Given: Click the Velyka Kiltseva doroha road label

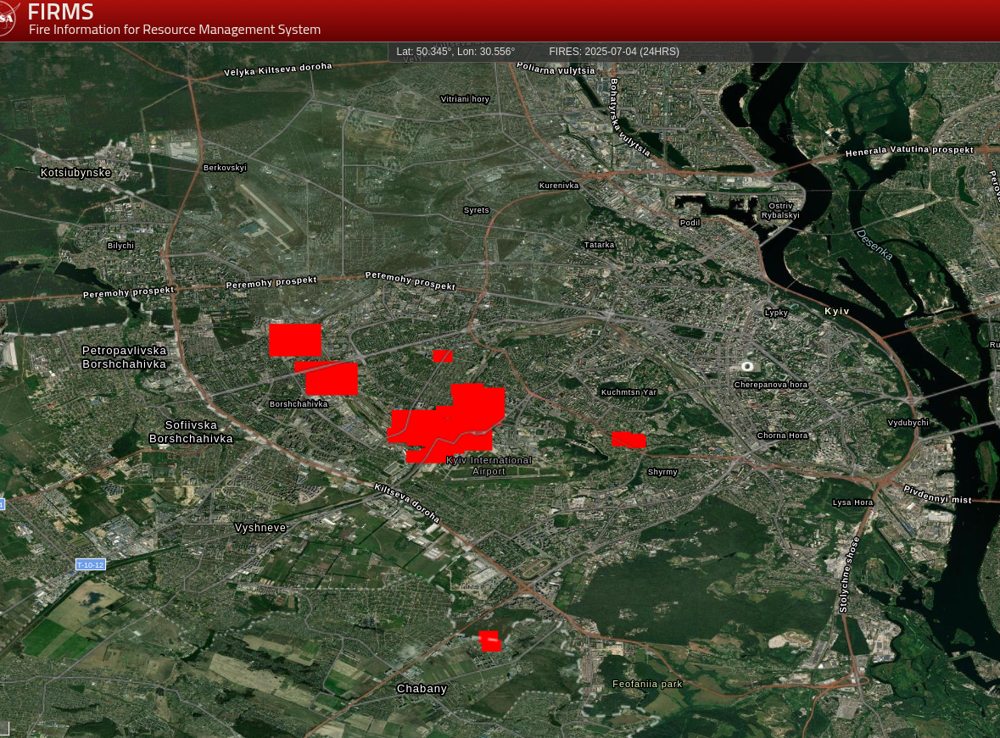Looking at the screenshot, I should pyautogui.click(x=278, y=69).
